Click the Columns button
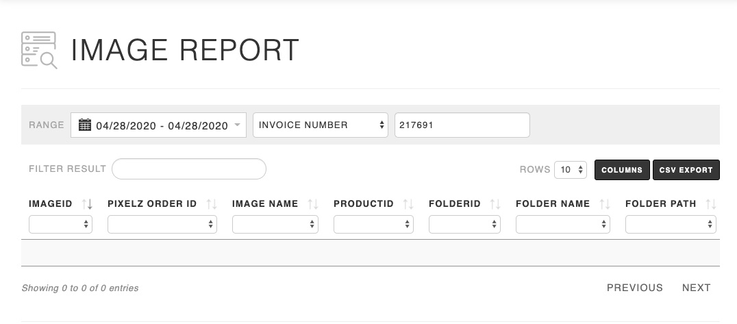This screenshot has width=737, height=324. point(622,170)
